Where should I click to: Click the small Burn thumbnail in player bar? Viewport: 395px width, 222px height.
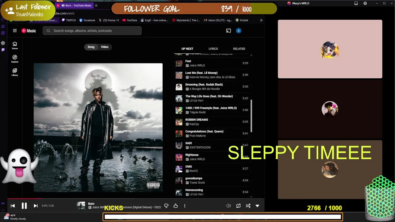click(81, 206)
